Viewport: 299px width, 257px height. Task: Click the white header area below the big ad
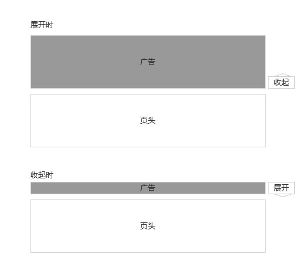pyautogui.click(x=148, y=120)
